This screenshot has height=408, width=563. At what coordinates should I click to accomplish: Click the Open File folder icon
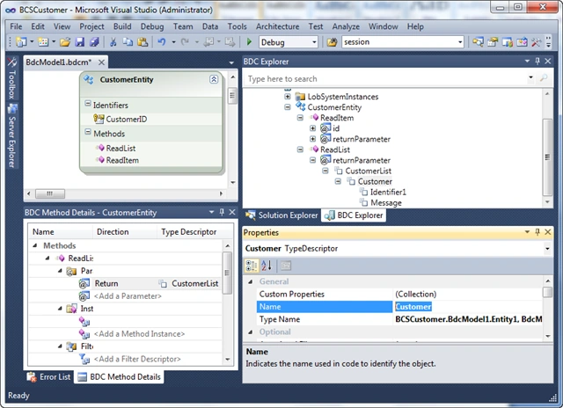click(65, 42)
